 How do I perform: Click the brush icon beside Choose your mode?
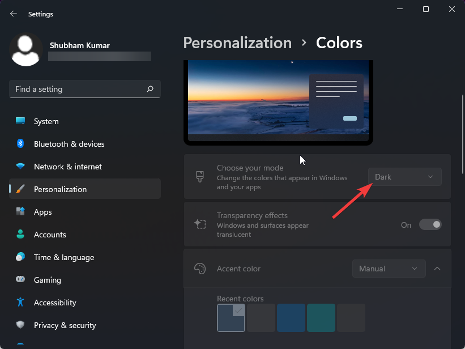200,177
